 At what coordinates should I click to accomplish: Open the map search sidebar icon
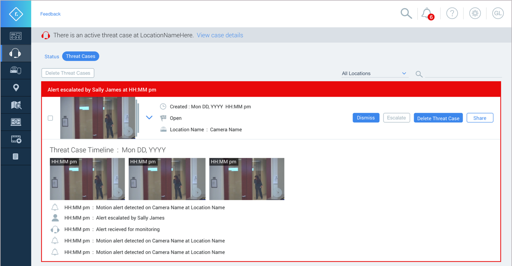coord(16,105)
